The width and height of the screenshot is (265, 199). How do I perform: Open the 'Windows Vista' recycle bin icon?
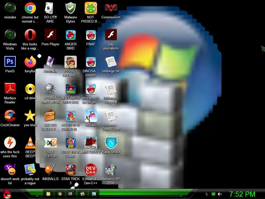click(10, 35)
